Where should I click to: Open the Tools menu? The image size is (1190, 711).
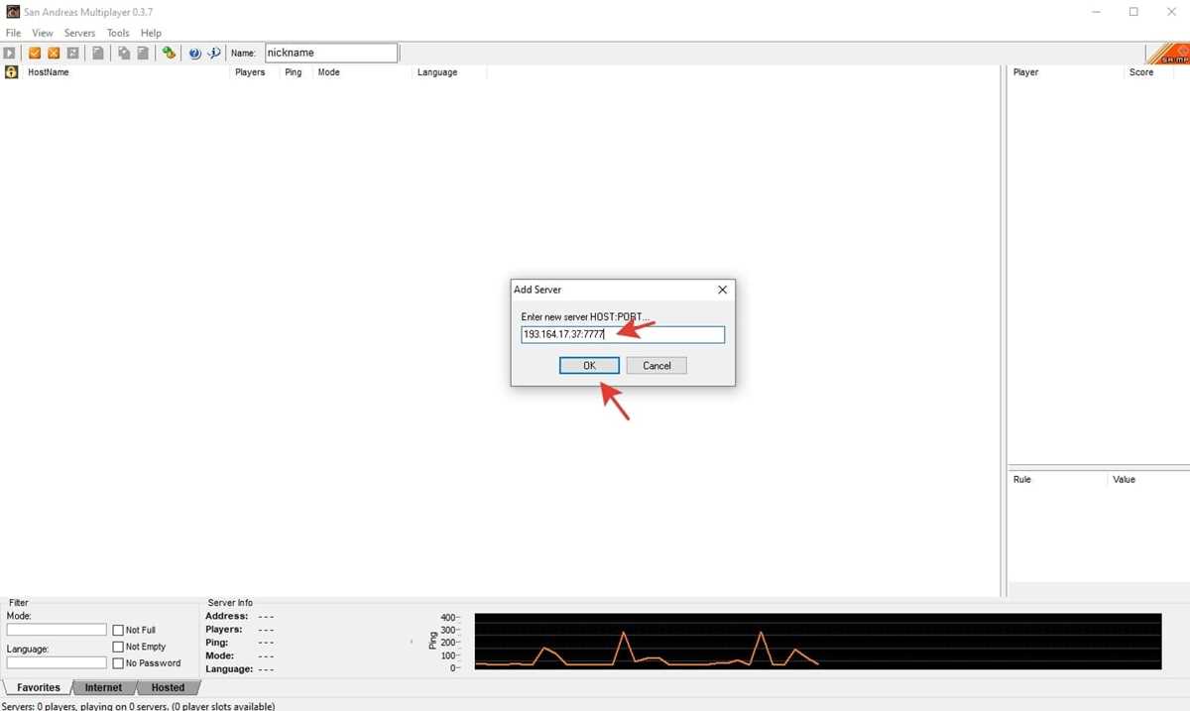tap(118, 33)
